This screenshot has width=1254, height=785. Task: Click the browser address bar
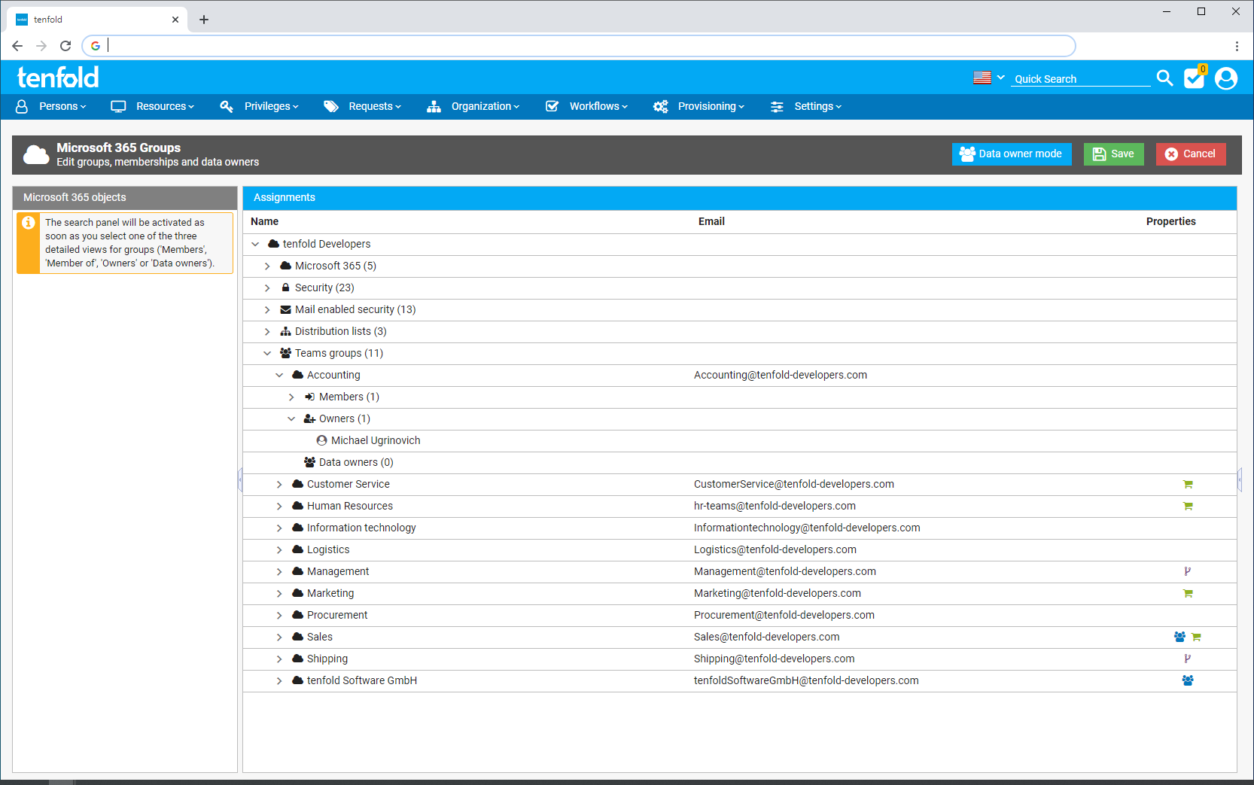tap(578, 46)
